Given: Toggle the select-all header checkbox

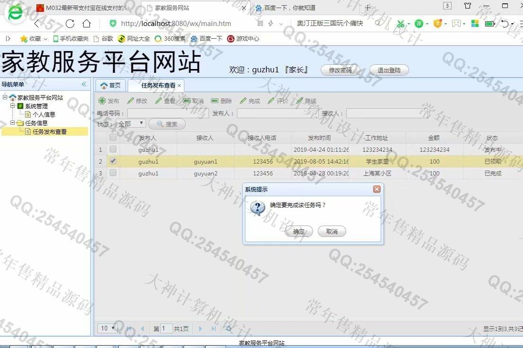Looking at the screenshot, I should (113, 138).
